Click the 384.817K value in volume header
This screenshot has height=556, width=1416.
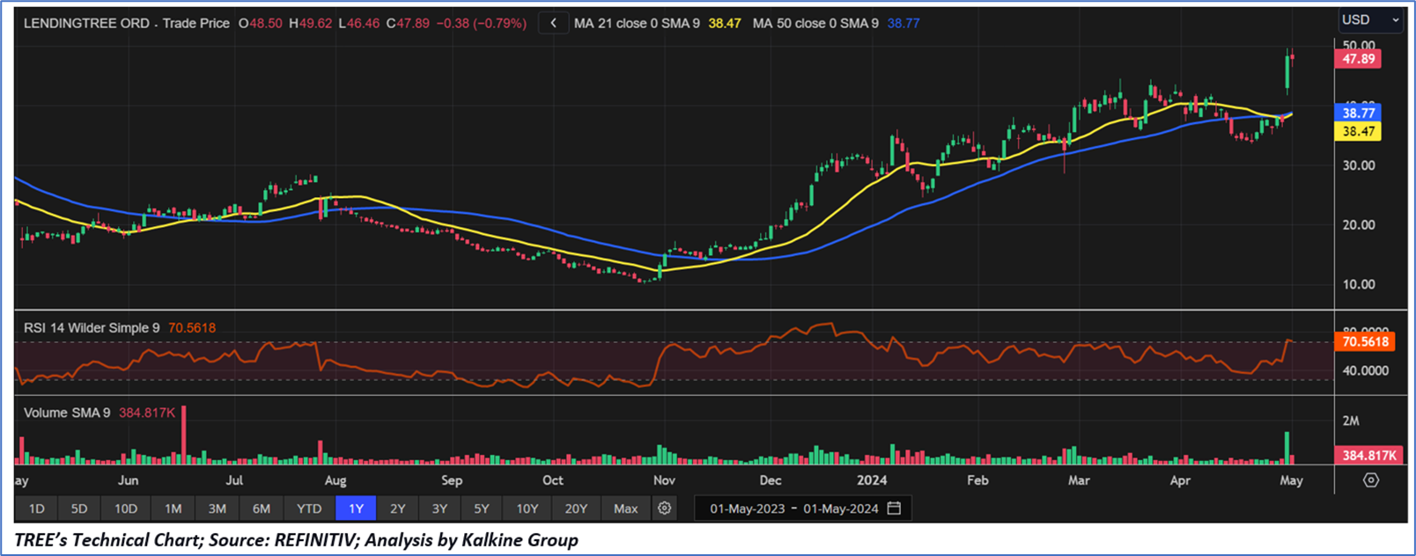pyautogui.click(x=147, y=413)
